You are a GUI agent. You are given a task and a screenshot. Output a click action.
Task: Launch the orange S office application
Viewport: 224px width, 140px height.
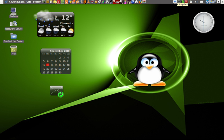click(x=66, y=2)
